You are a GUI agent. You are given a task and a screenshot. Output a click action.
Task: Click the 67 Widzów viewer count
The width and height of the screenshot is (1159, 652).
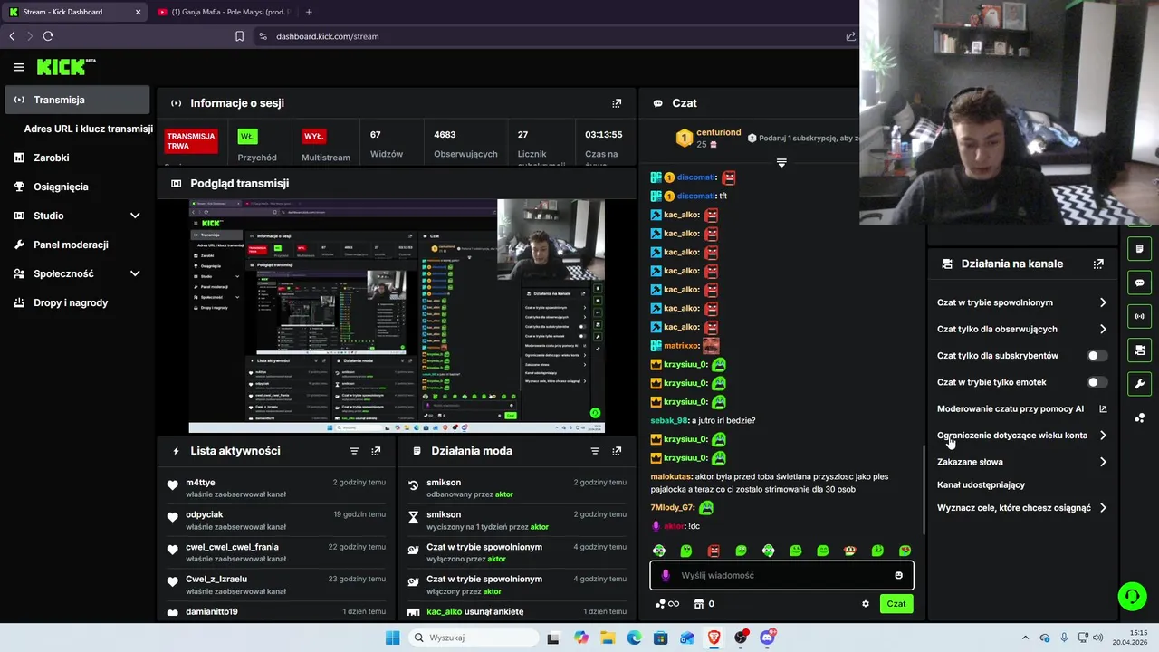[x=387, y=144]
